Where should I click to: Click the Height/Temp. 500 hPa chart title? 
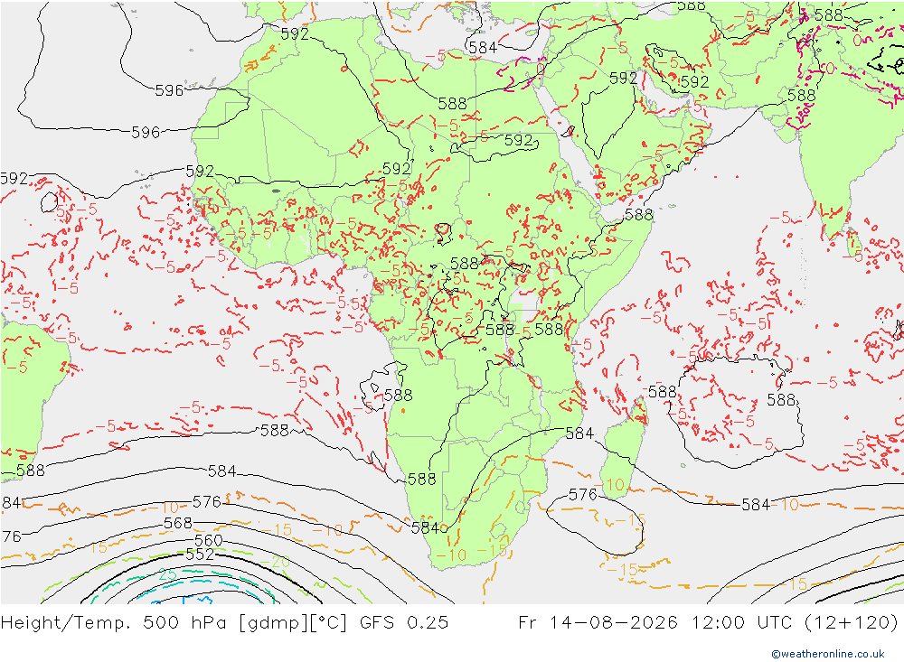click(x=224, y=623)
